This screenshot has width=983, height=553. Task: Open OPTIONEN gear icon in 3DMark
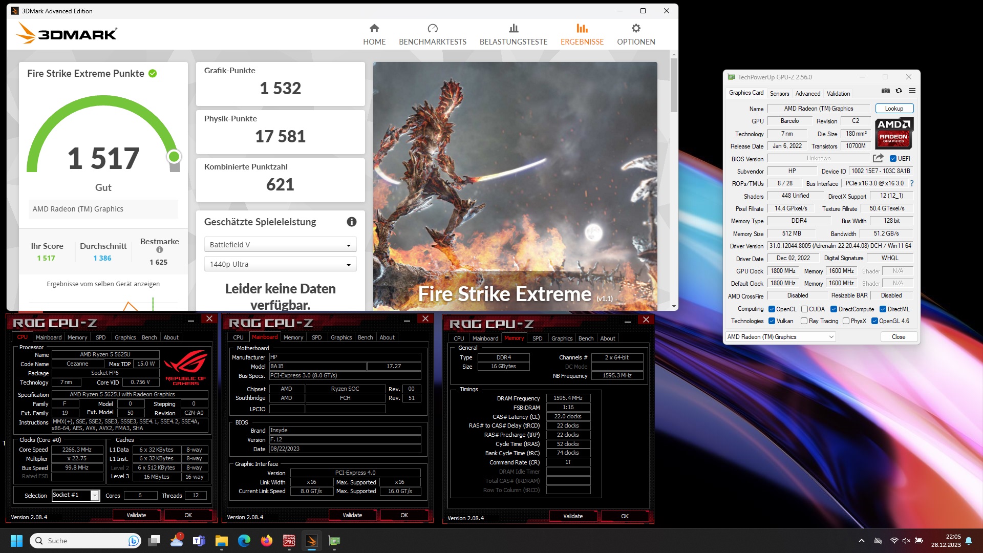click(x=636, y=28)
